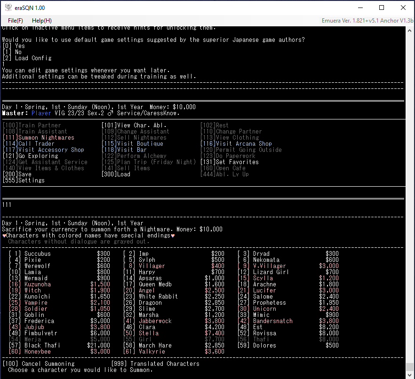Open [999] Translated Characters list
Screen dimensions: 415x379
(155, 364)
